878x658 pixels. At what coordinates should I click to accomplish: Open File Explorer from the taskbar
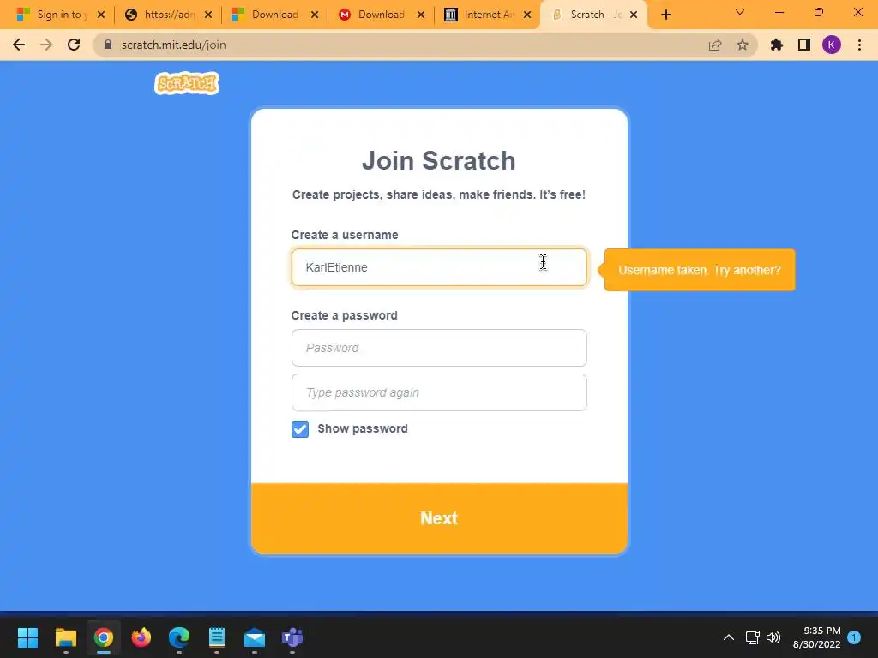coord(65,637)
